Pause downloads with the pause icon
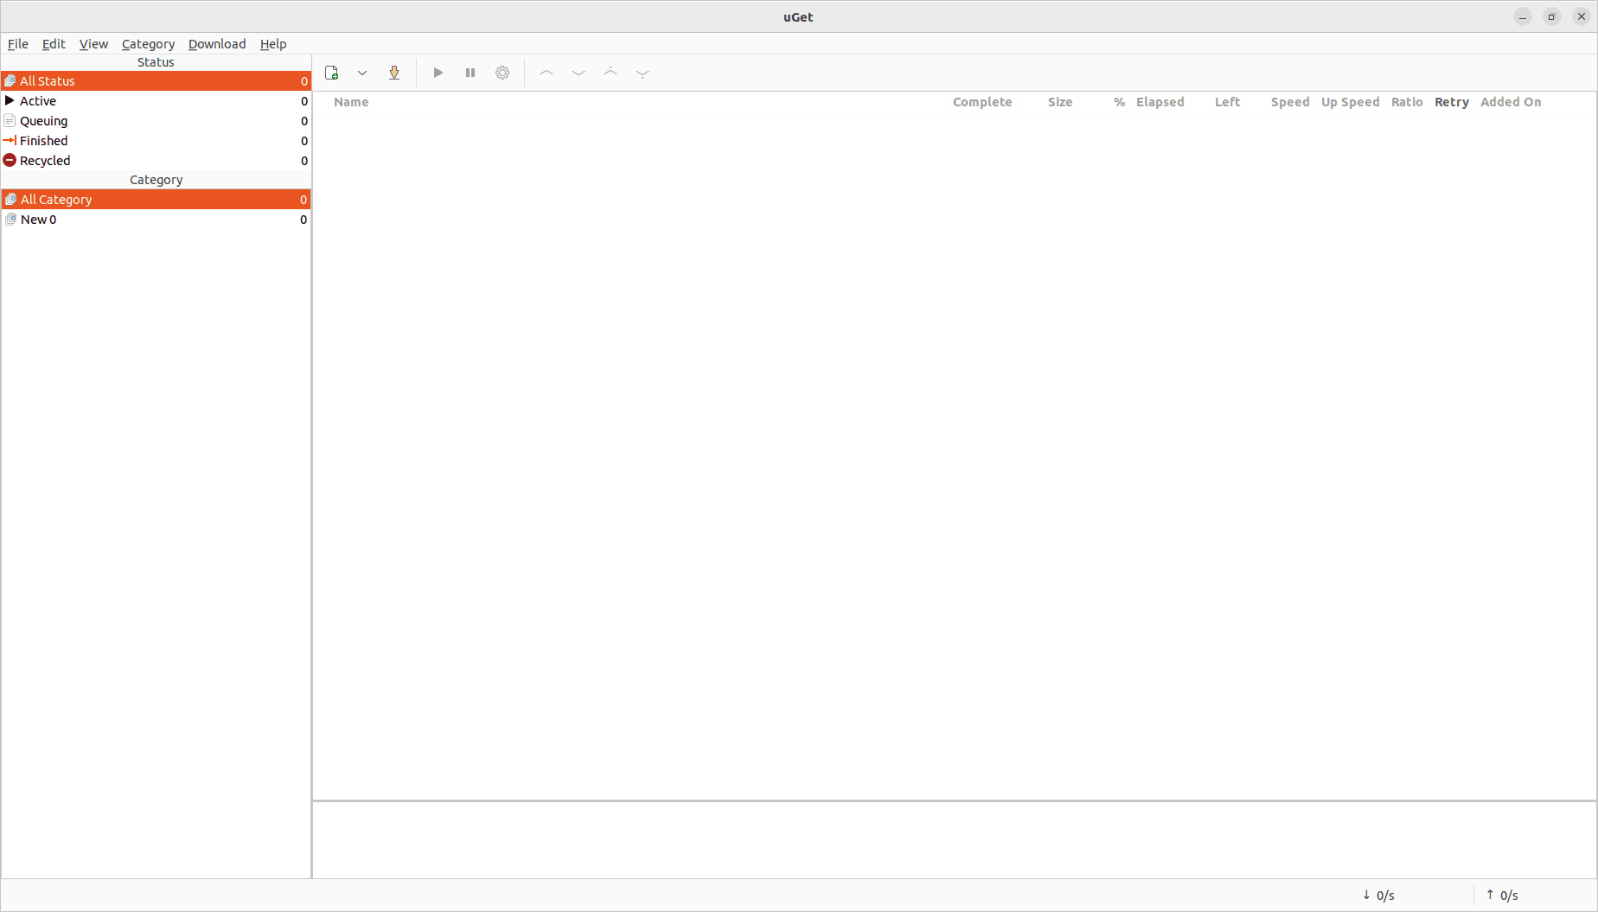Image resolution: width=1598 pixels, height=912 pixels. pos(470,73)
